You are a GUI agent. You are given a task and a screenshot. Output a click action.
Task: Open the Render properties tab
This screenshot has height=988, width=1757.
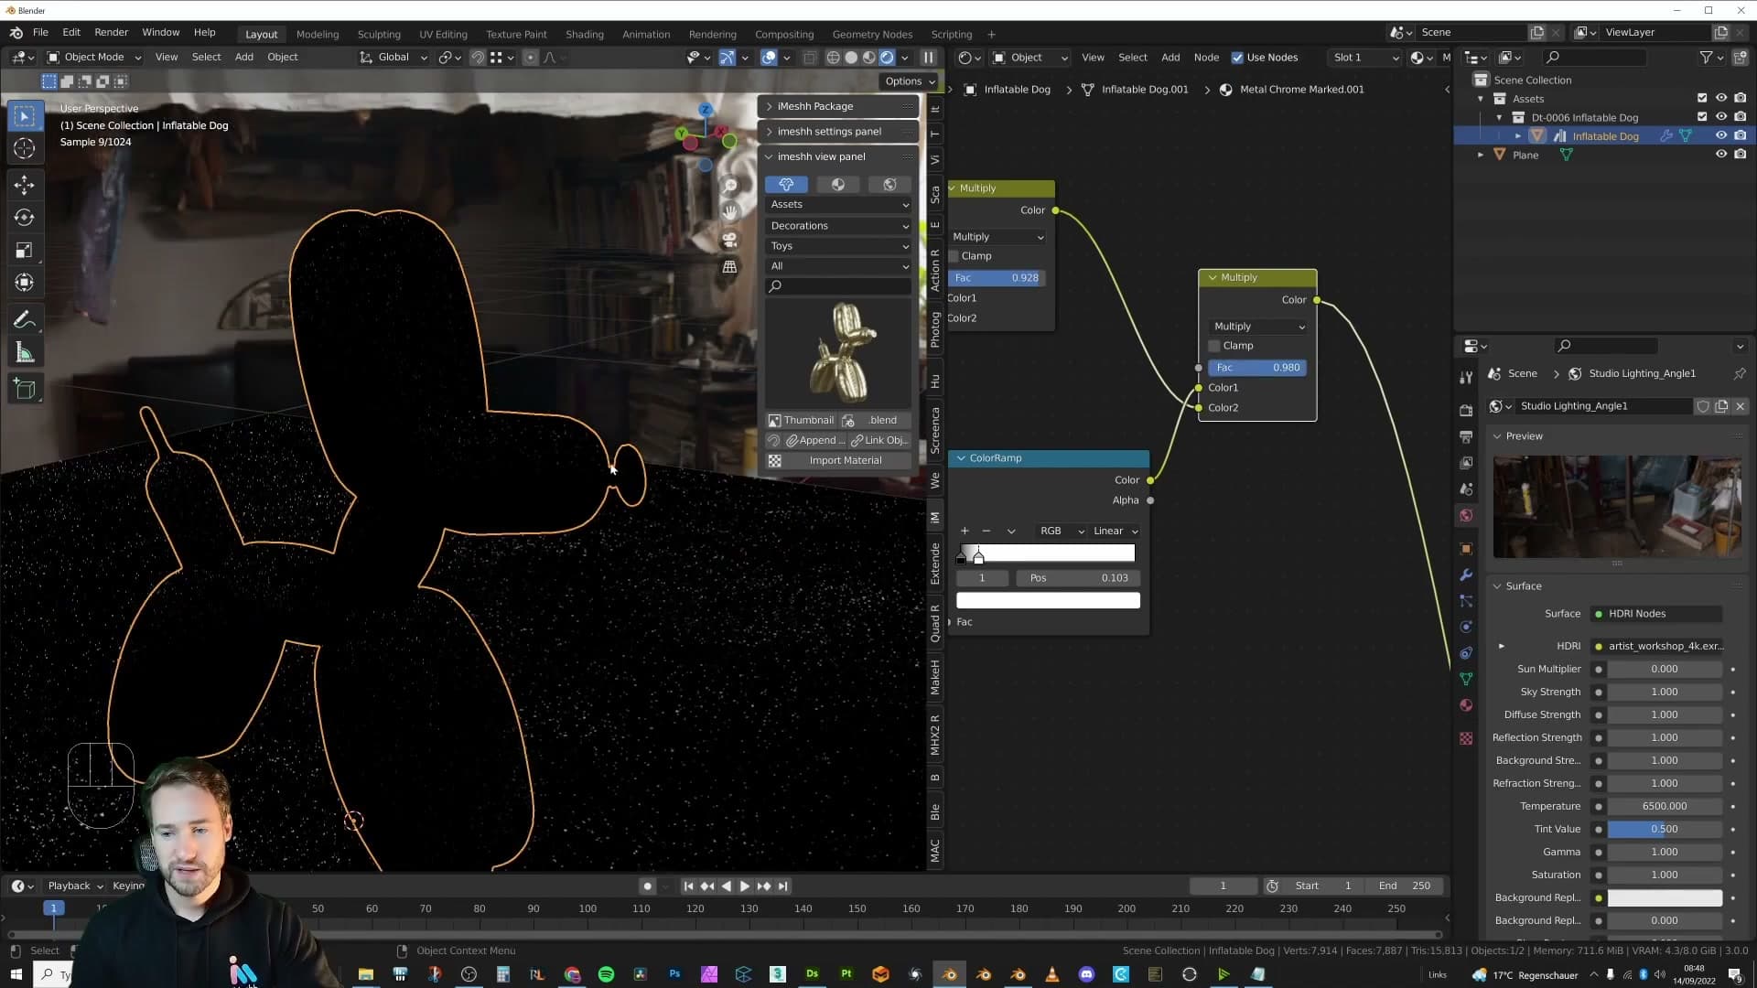[x=1466, y=410]
